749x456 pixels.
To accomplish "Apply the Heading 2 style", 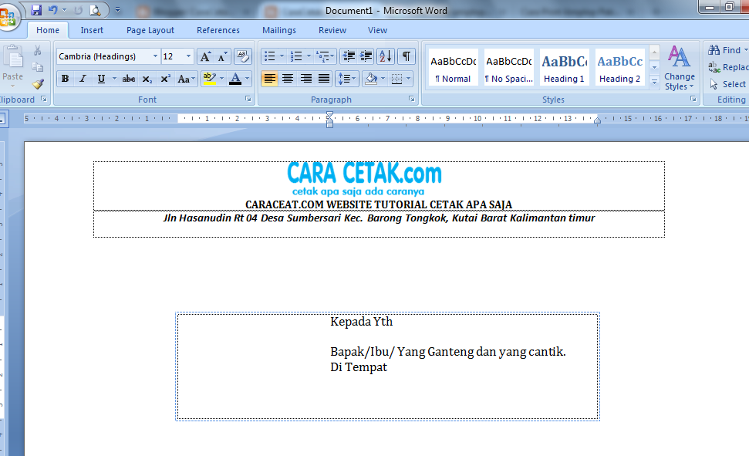I will click(619, 67).
